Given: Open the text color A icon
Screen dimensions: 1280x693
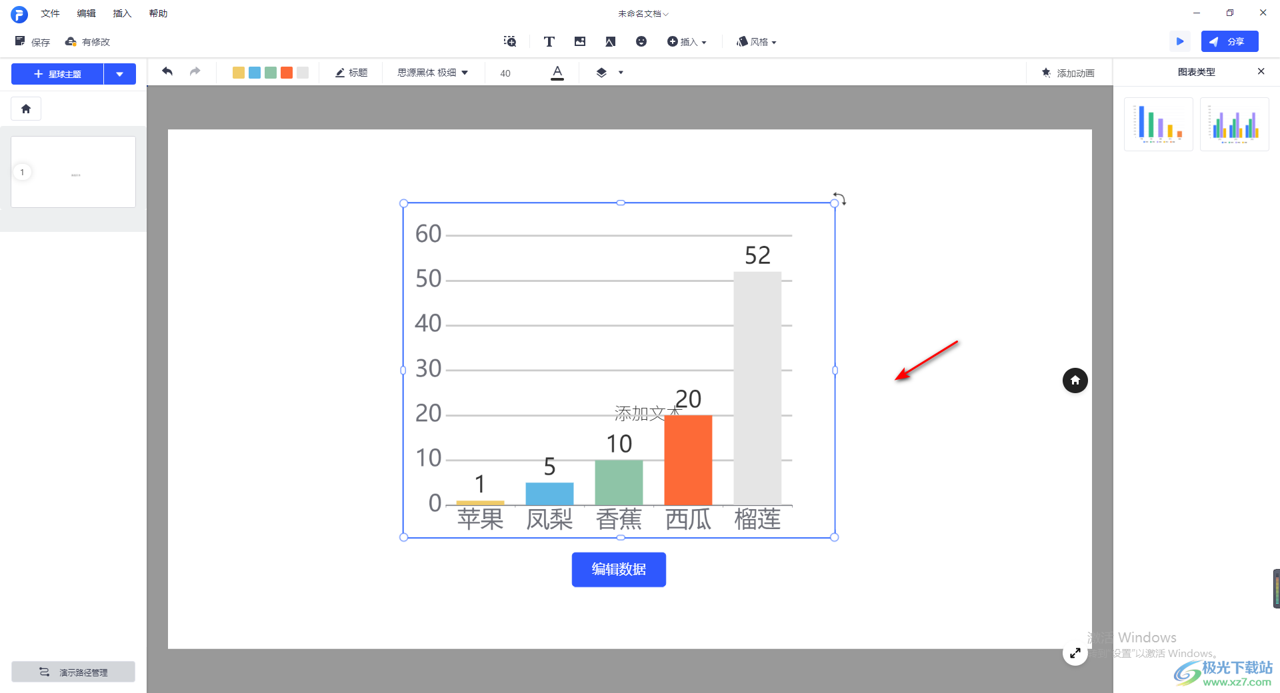Looking at the screenshot, I should 557,73.
